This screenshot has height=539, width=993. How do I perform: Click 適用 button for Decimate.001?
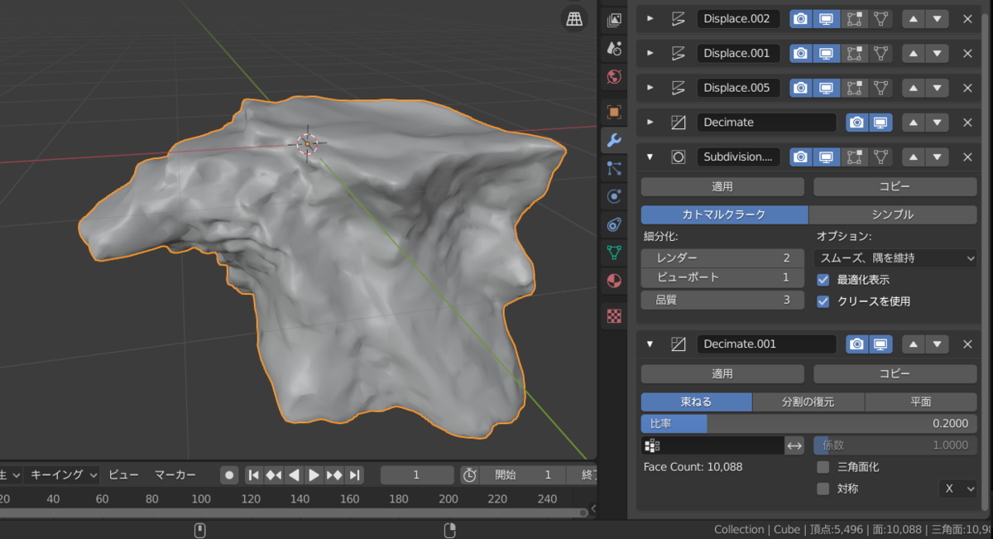[722, 373]
